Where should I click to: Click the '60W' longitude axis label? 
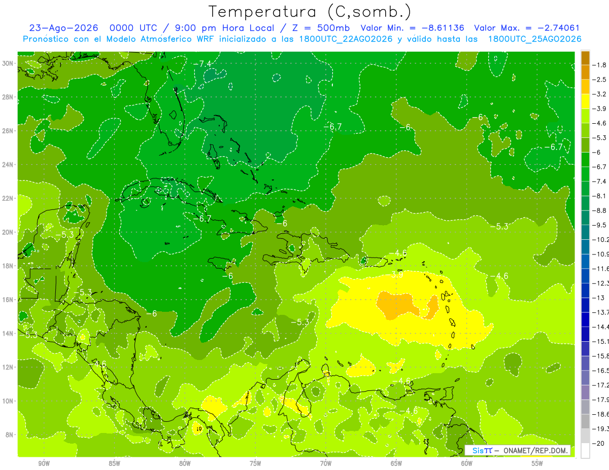[467, 463]
